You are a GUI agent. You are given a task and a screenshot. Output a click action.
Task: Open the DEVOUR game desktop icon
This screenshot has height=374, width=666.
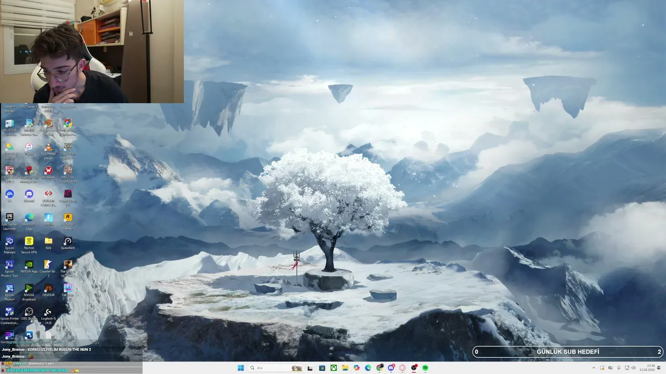click(48, 290)
